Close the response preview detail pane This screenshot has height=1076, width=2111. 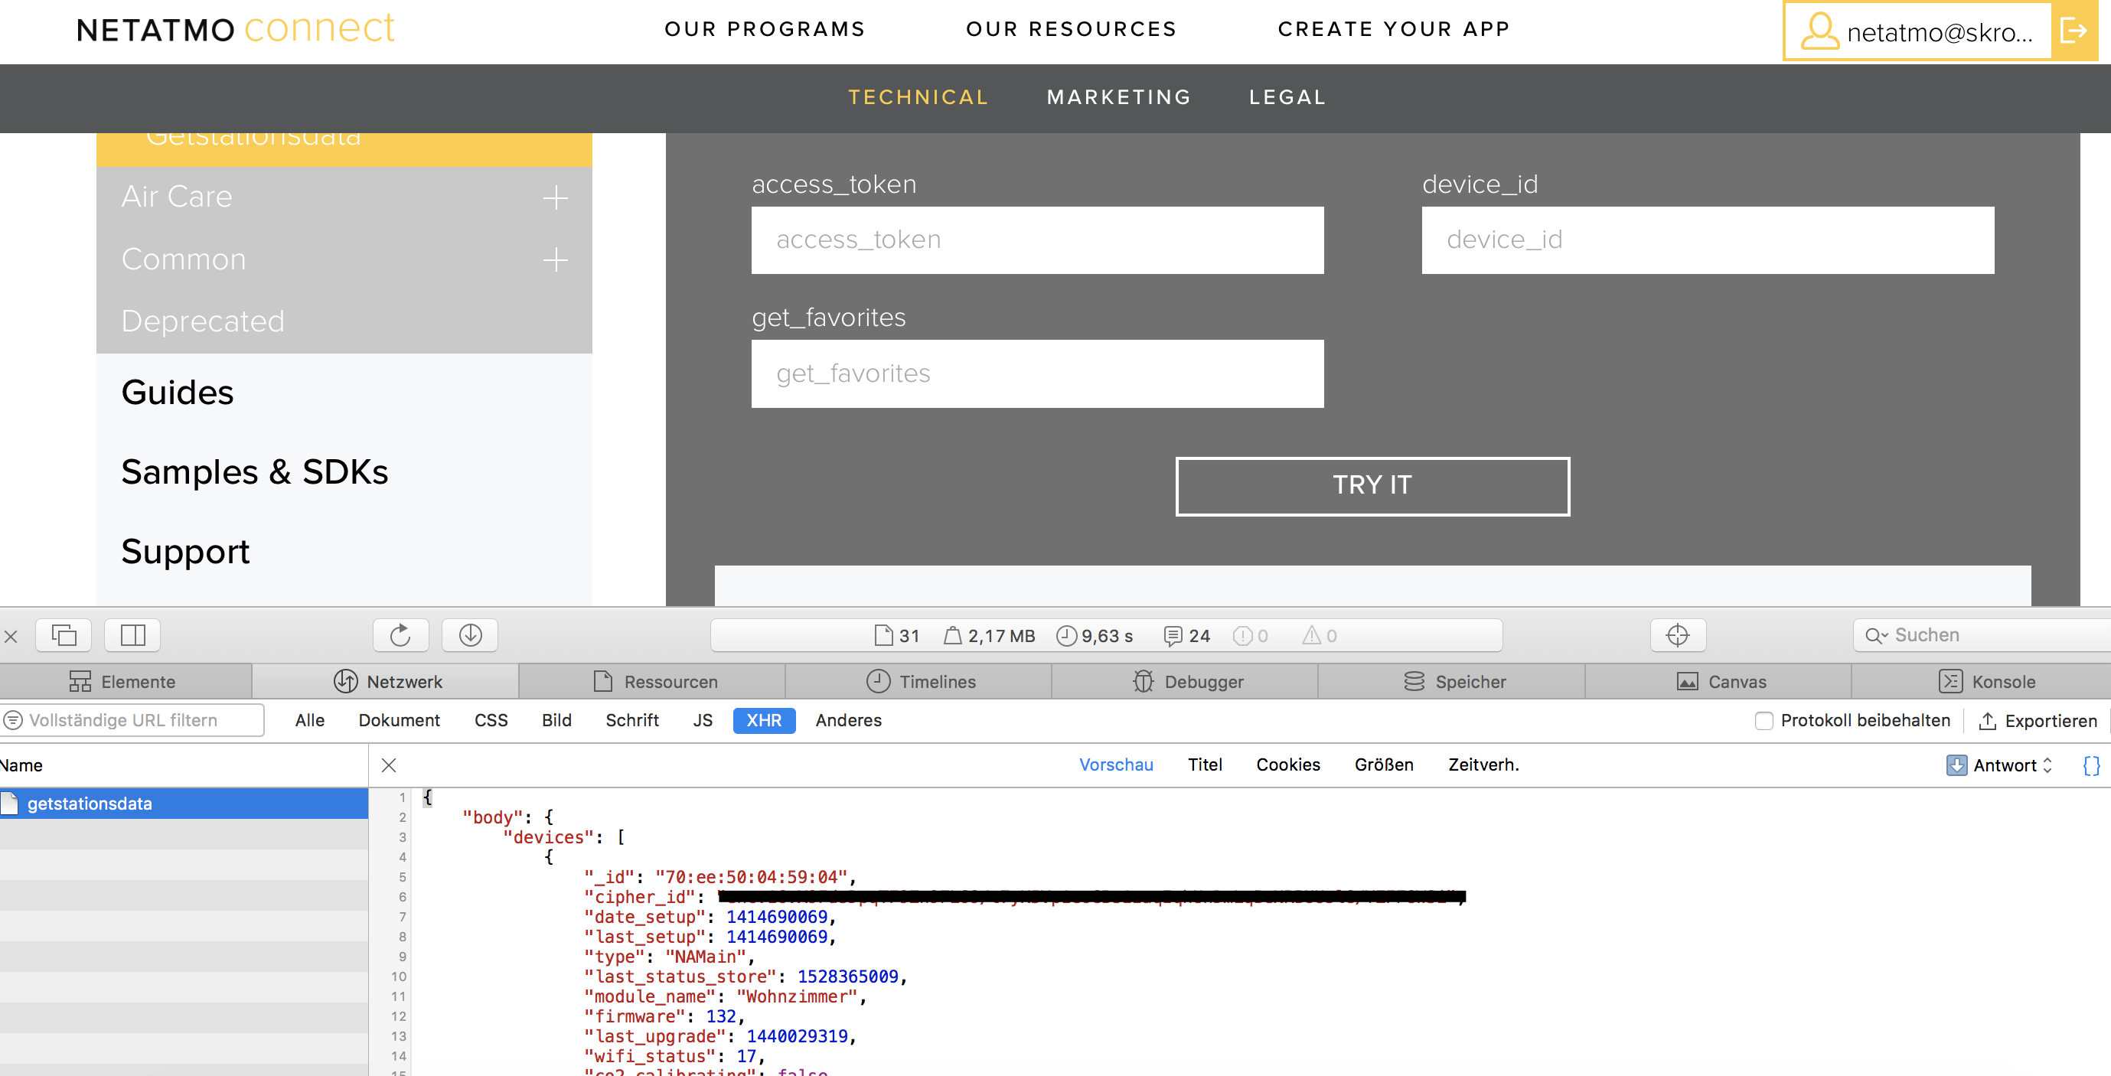(x=390, y=765)
